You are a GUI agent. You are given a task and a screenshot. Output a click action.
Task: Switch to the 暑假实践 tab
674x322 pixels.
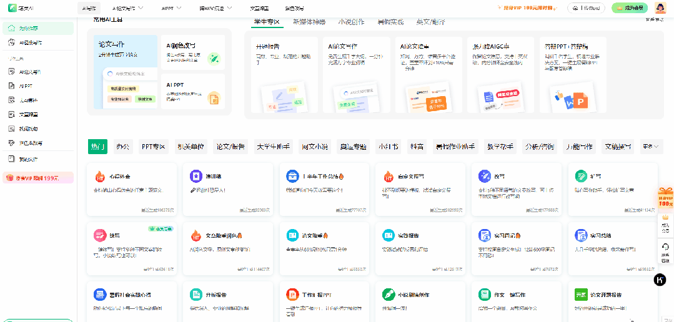click(x=391, y=21)
